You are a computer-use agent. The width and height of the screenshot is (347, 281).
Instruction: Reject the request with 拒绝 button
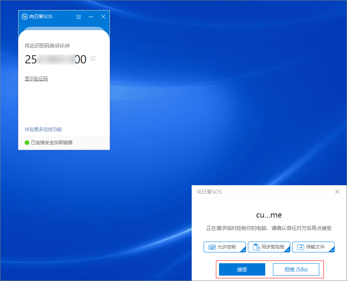296,269
